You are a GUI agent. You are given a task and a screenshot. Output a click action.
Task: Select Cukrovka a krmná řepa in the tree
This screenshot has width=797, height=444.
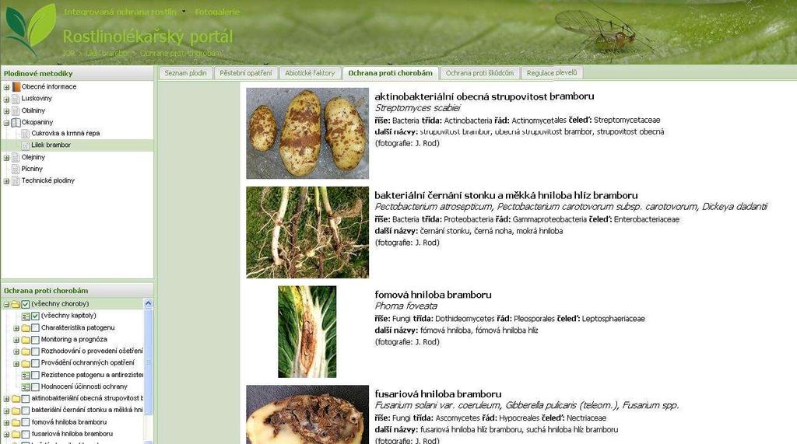[65, 134]
